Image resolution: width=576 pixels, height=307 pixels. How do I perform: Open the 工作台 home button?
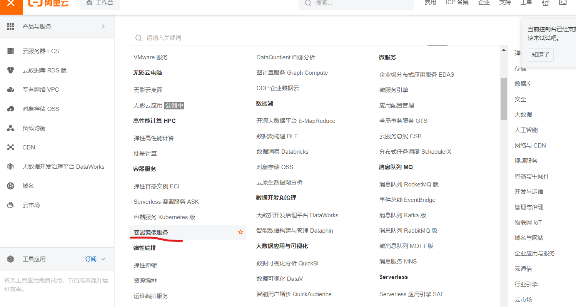coord(100,3)
